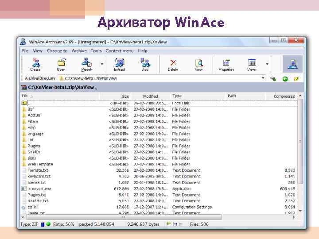Click the yellow folder icon beside the green arrow

pos(296,79)
